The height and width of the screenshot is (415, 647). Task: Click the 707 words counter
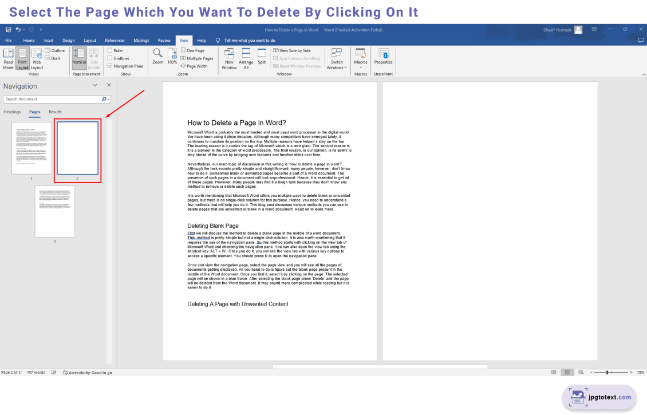click(x=36, y=373)
